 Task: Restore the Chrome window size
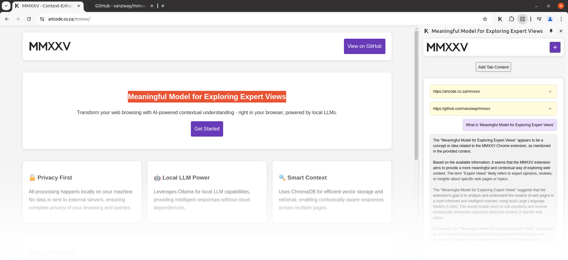click(x=549, y=6)
